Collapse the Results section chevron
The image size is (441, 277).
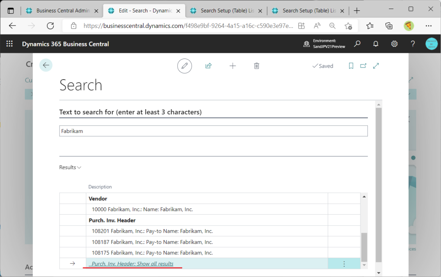[79, 167]
